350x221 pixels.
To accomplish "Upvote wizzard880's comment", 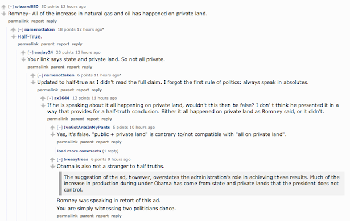I will [3, 7].
